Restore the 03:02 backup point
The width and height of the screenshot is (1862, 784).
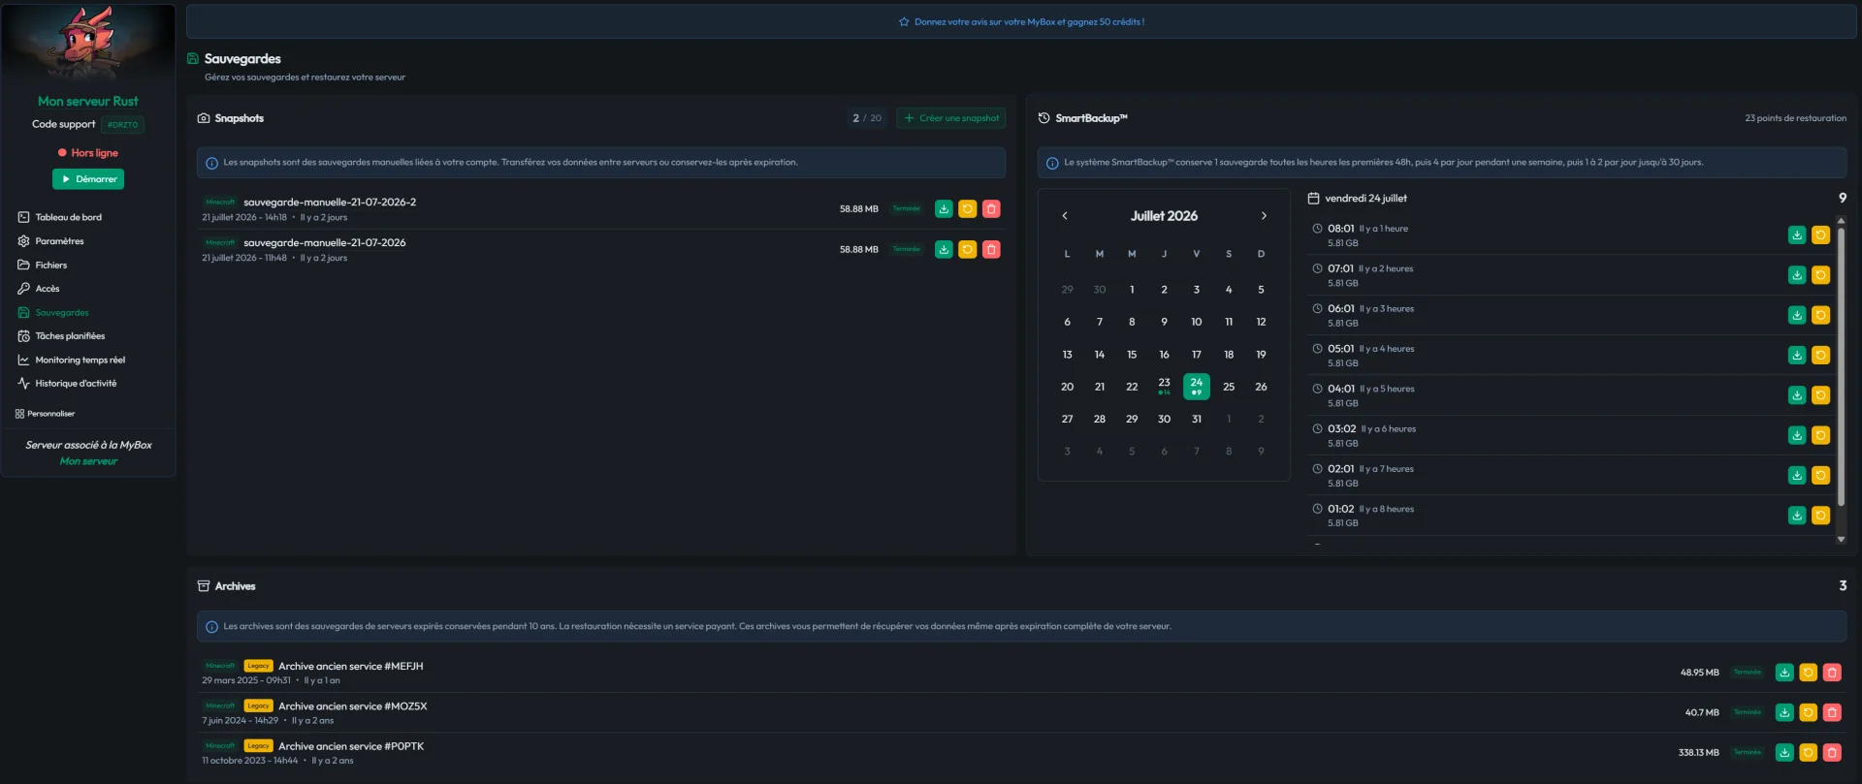pyautogui.click(x=1820, y=435)
